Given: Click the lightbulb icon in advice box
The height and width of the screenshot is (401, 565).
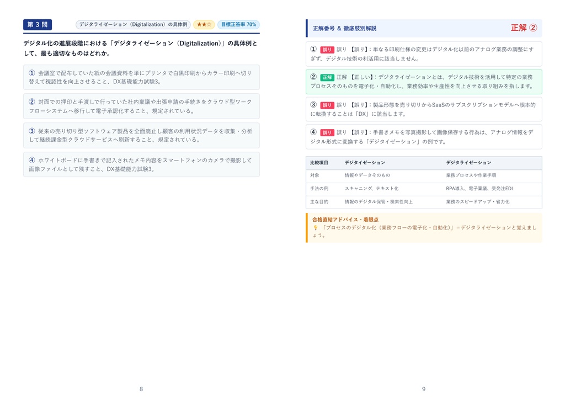Looking at the screenshot, I should tap(315, 228).
